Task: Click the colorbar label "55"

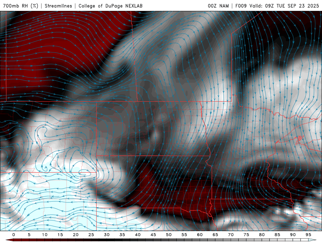Action: (x=184, y=235)
